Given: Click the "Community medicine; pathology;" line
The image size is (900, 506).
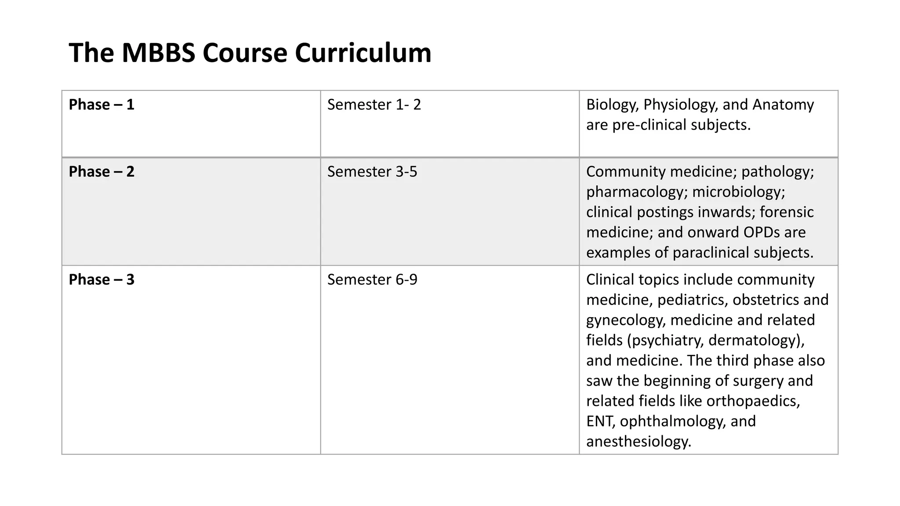Looking at the screenshot, I should pyautogui.click(x=700, y=171).
